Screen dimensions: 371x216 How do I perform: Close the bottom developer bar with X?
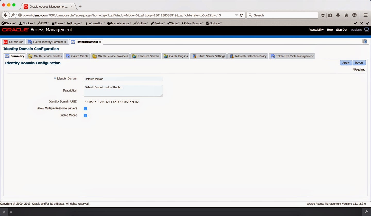pyautogui.click(x=4, y=212)
